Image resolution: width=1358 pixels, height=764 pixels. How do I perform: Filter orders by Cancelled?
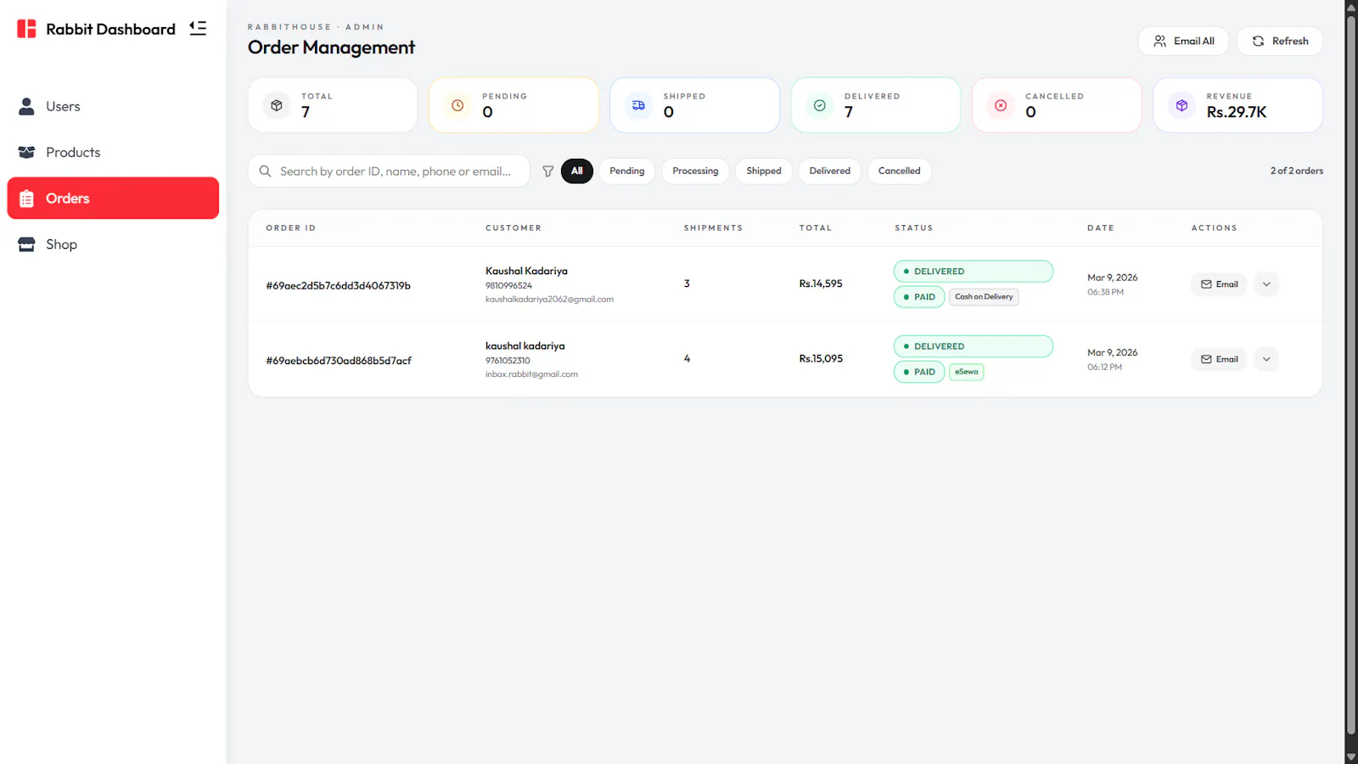(900, 171)
